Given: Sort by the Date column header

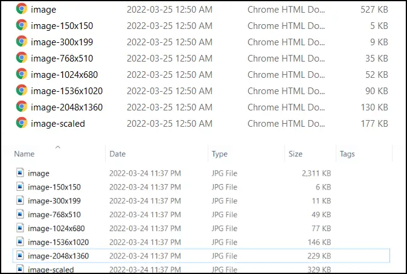Looking at the screenshot, I should click(x=118, y=155).
